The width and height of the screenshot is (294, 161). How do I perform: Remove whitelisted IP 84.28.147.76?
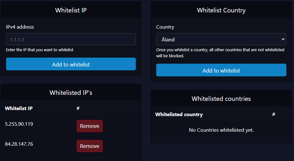89,146
